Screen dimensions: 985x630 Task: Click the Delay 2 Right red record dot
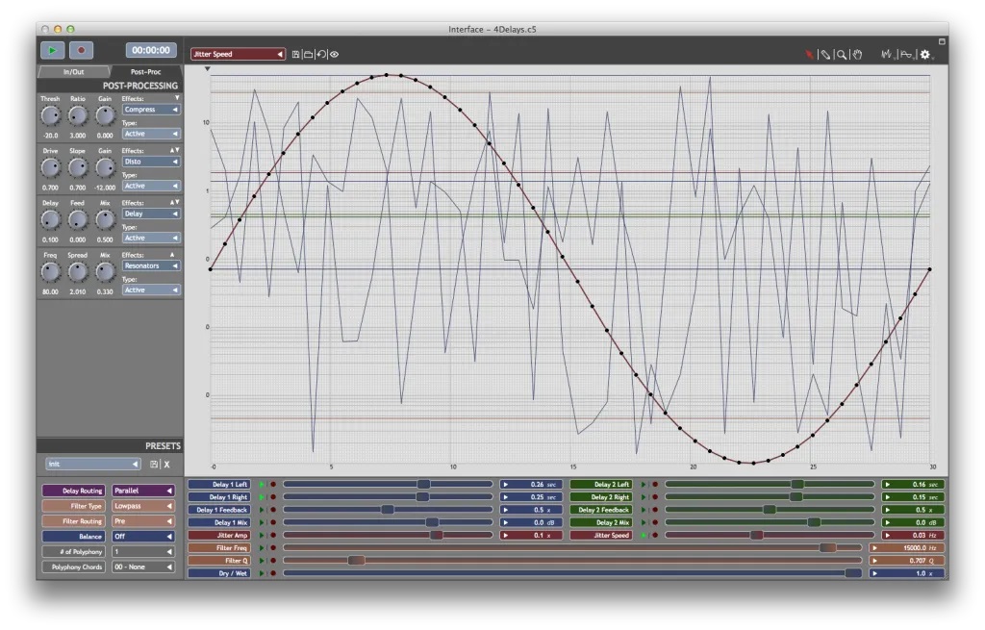click(654, 497)
